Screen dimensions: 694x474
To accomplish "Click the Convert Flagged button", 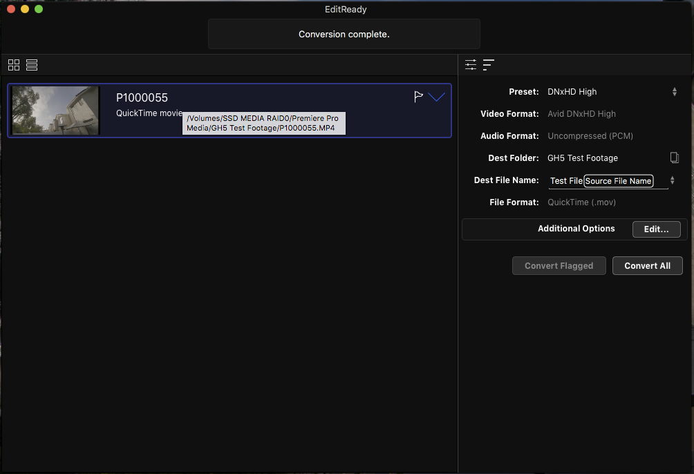I will [559, 266].
